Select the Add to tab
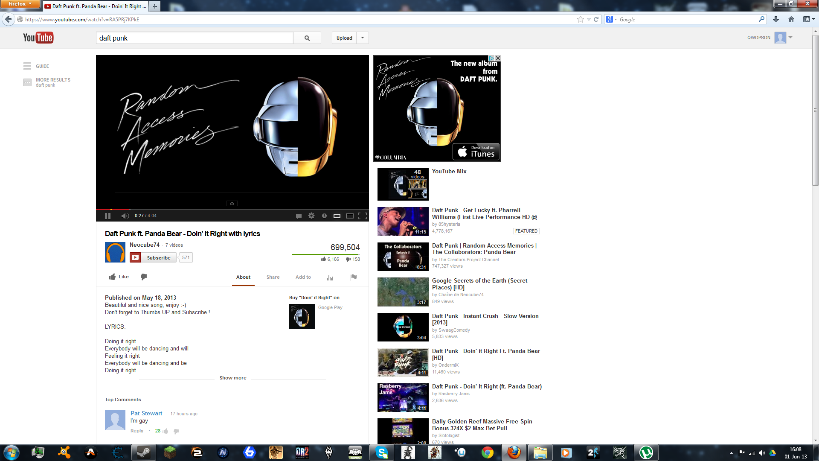The height and width of the screenshot is (461, 819). (303, 277)
